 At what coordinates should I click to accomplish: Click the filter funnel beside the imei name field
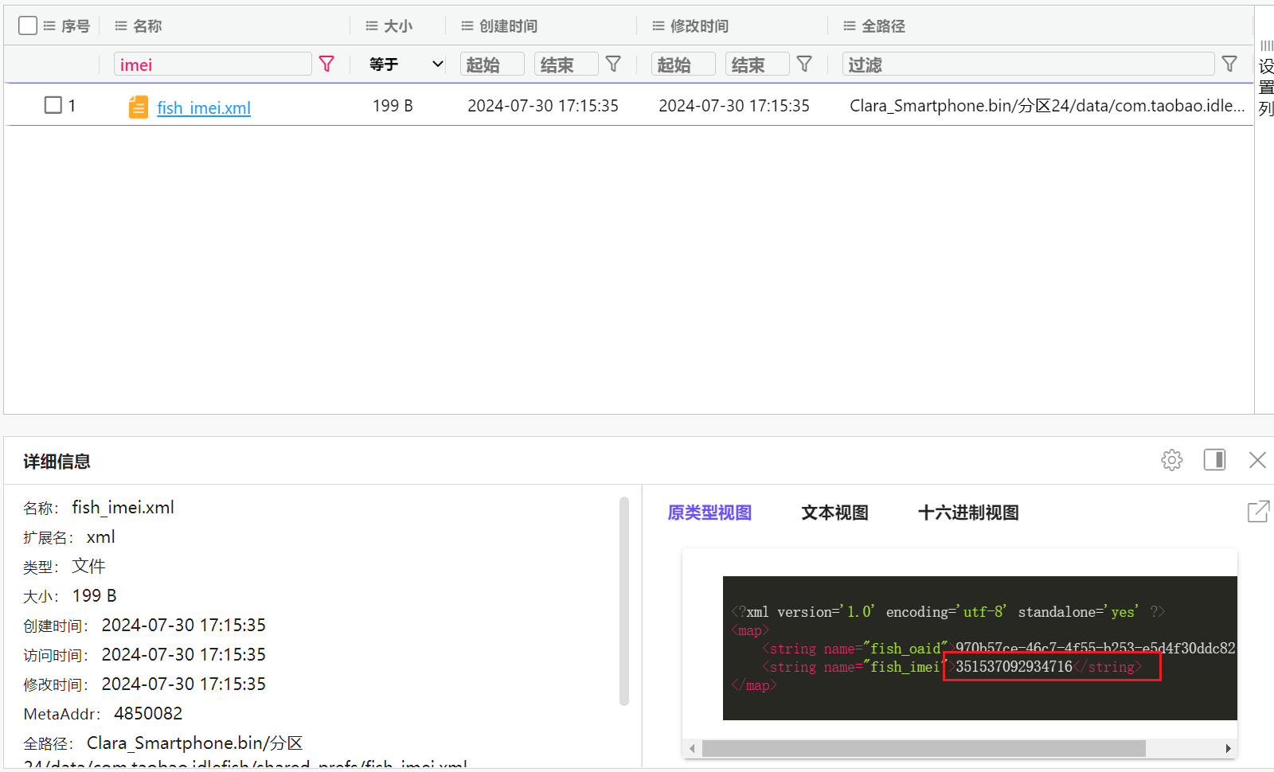pyautogui.click(x=326, y=64)
